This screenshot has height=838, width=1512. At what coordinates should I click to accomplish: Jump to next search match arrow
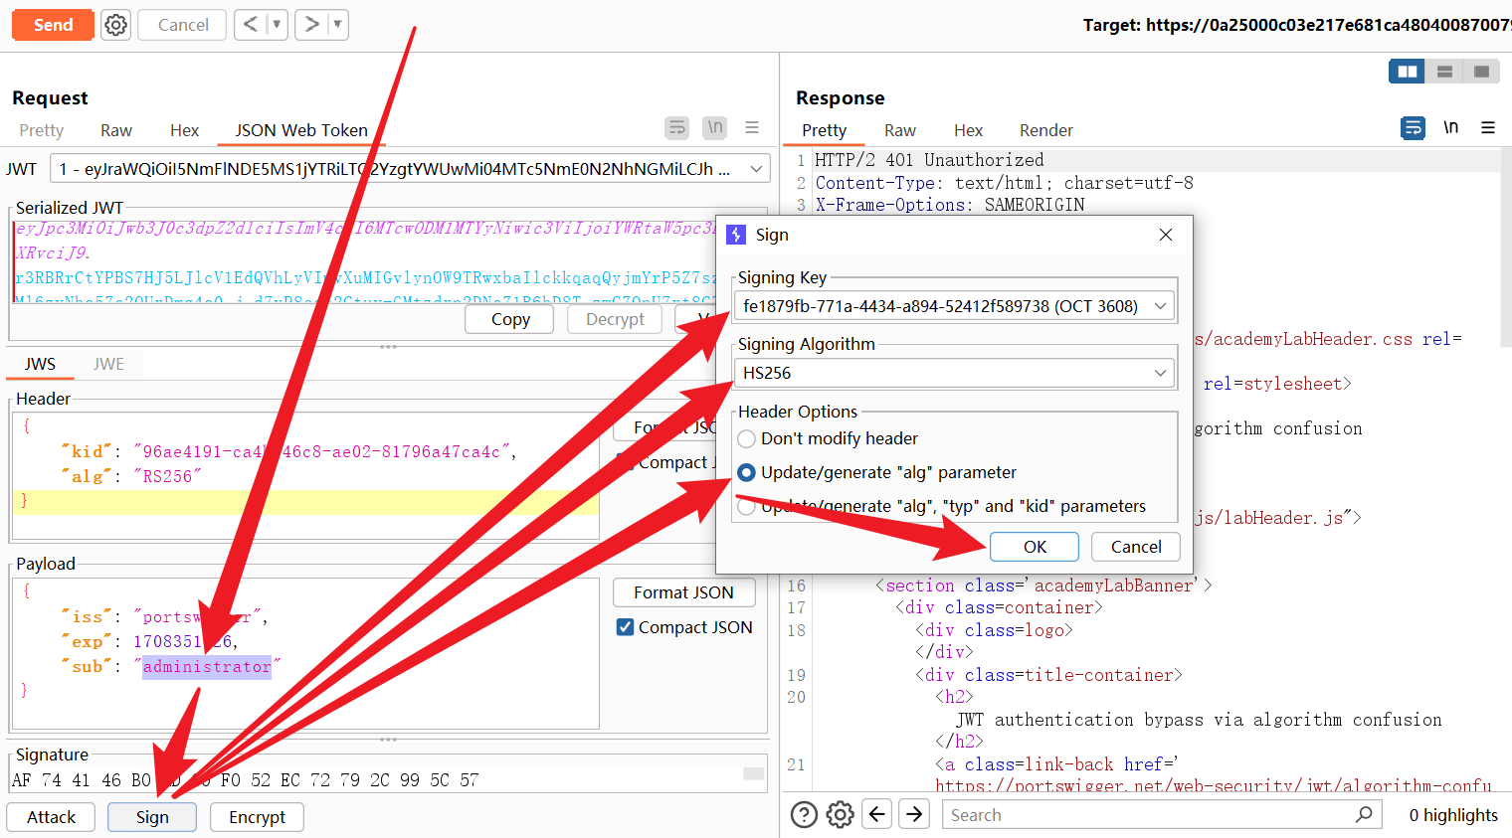pyautogui.click(x=913, y=815)
